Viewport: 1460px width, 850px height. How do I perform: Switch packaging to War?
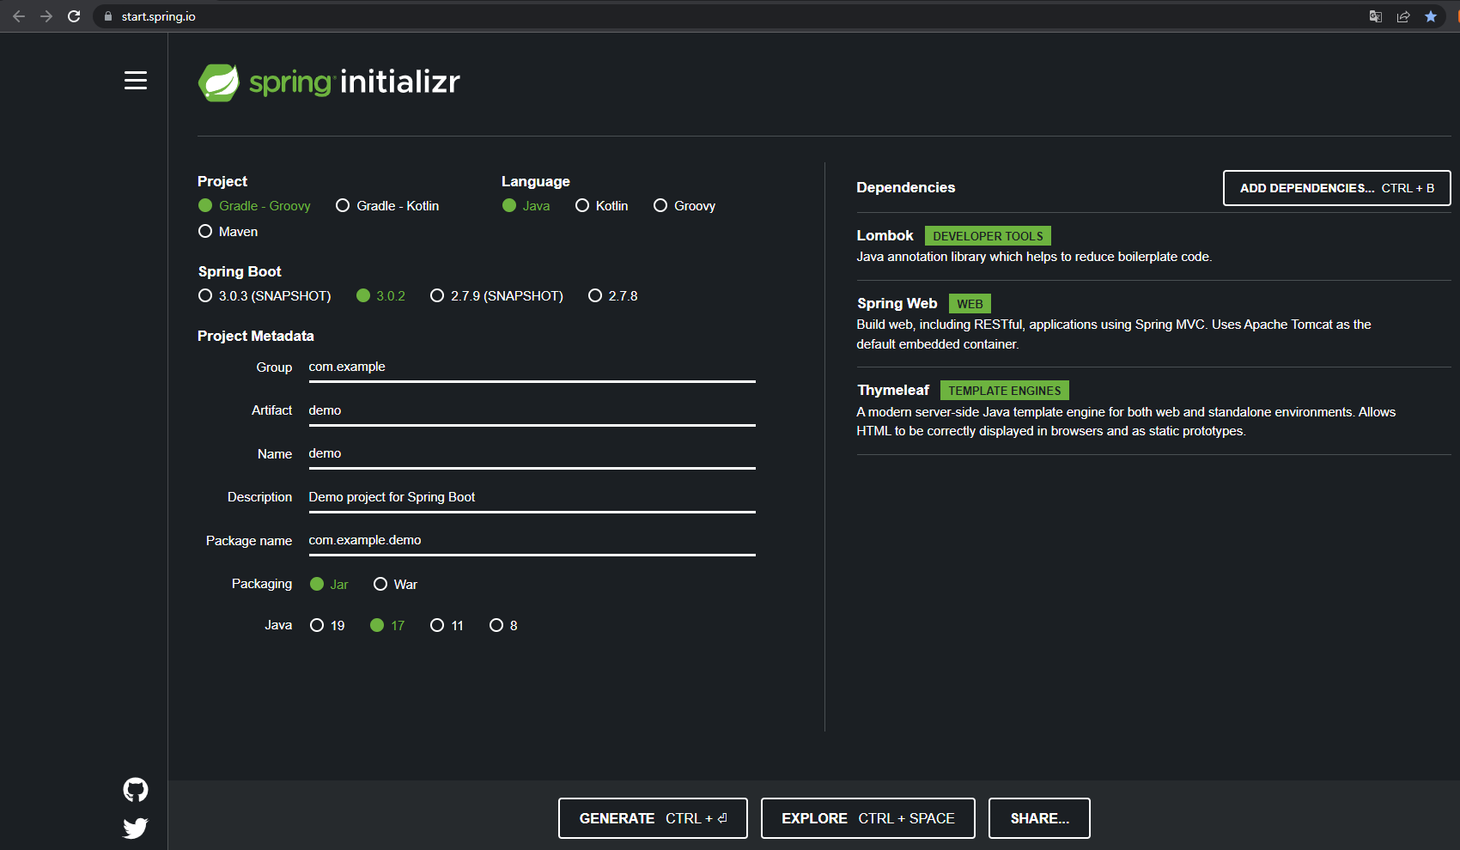click(x=395, y=585)
